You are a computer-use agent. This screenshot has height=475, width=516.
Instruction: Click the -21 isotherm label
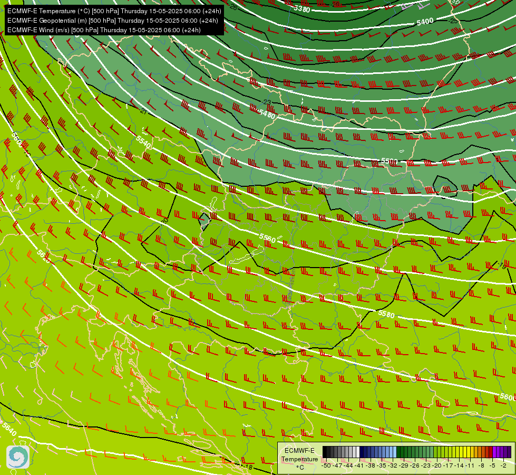tap(143, 111)
